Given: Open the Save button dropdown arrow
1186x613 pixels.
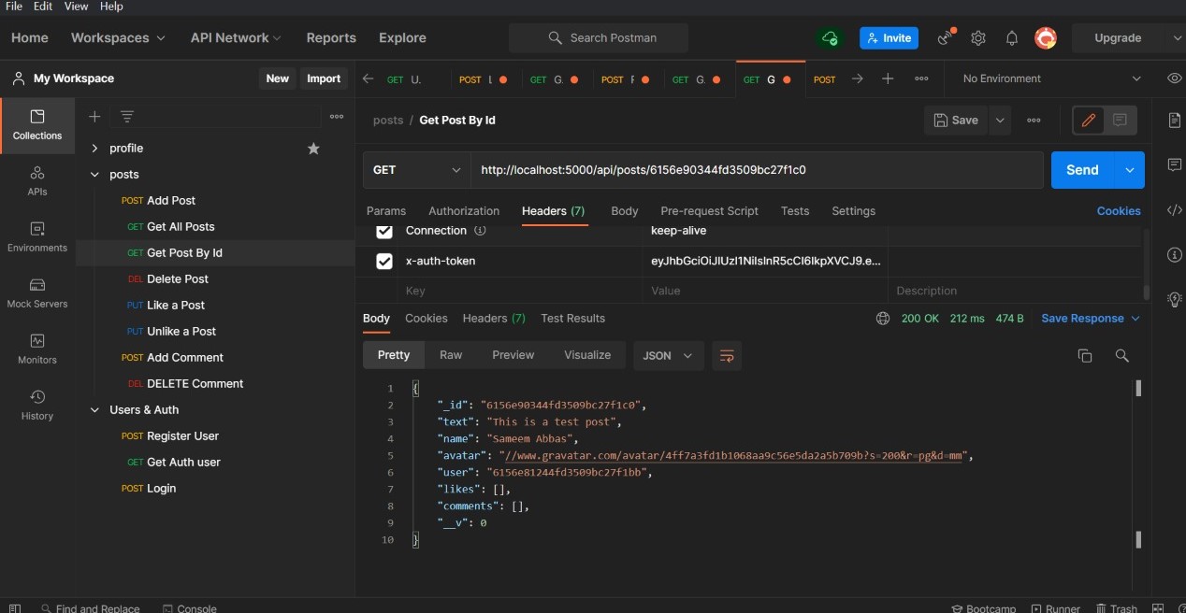Looking at the screenshot, I should click(1001, 121).
